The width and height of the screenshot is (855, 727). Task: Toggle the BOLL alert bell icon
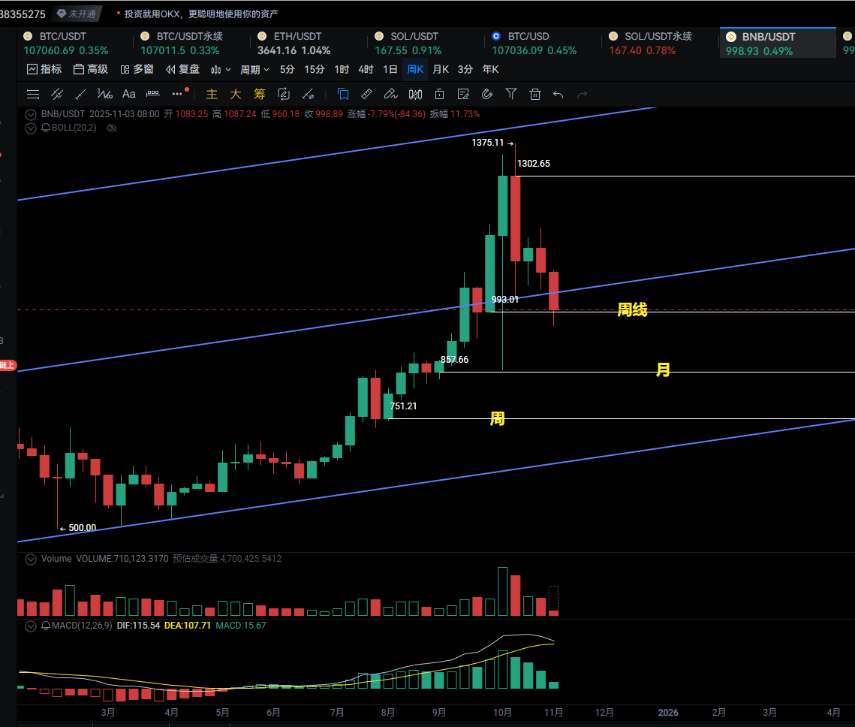tap(46, 128)
